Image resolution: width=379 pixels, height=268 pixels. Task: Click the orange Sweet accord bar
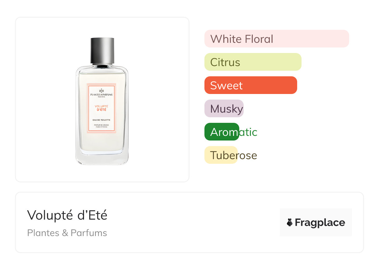250,85
